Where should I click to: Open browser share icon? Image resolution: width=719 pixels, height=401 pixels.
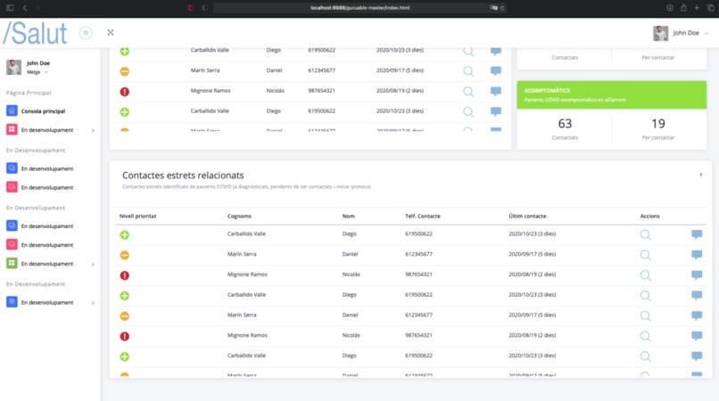tap(683, 8)
